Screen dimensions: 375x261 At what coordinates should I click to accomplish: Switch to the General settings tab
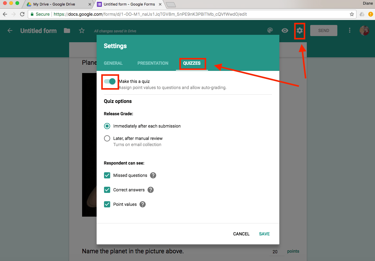pyautogui.click(x=113, y=63)
